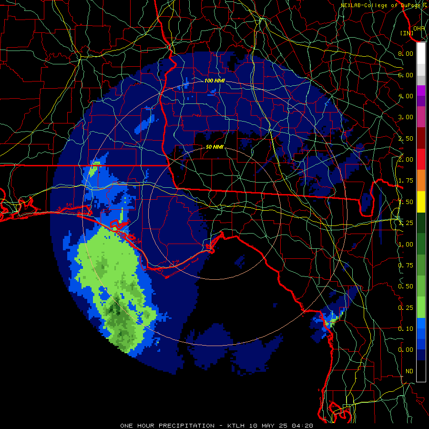Select the 1.75 legend value

point(406,181)
